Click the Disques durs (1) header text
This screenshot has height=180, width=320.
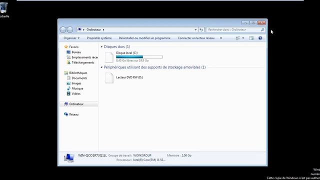pos(117,46)
